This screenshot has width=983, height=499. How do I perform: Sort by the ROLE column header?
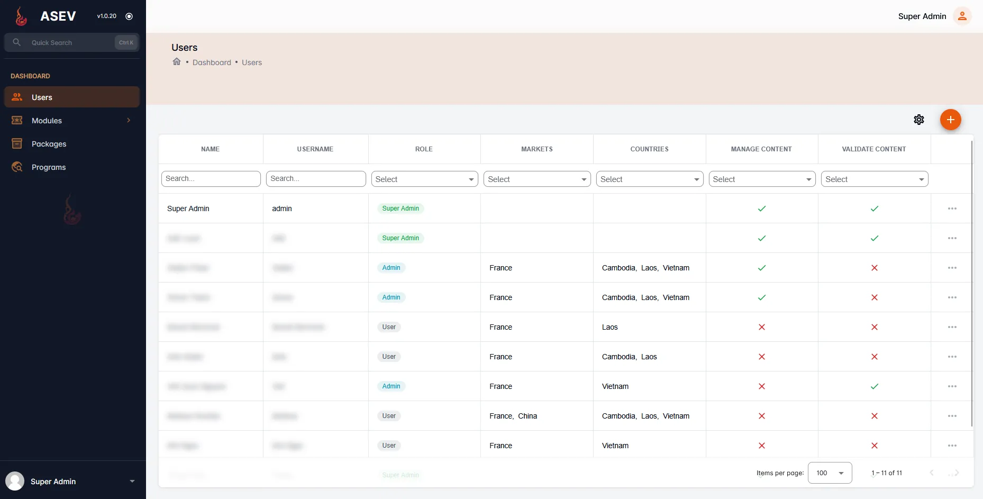click(424, 149)
